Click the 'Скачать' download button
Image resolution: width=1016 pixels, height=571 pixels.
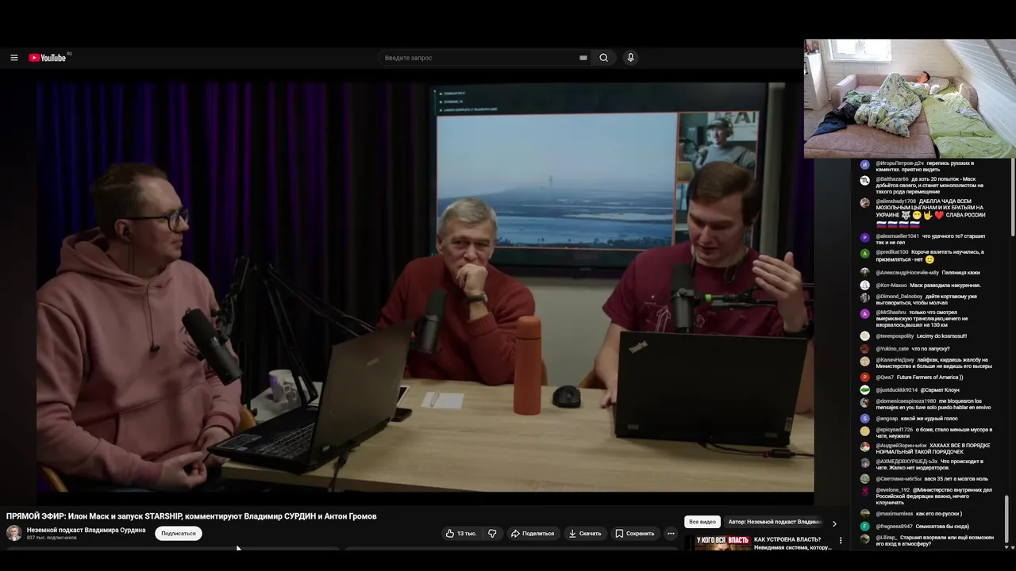pos(585,534)
